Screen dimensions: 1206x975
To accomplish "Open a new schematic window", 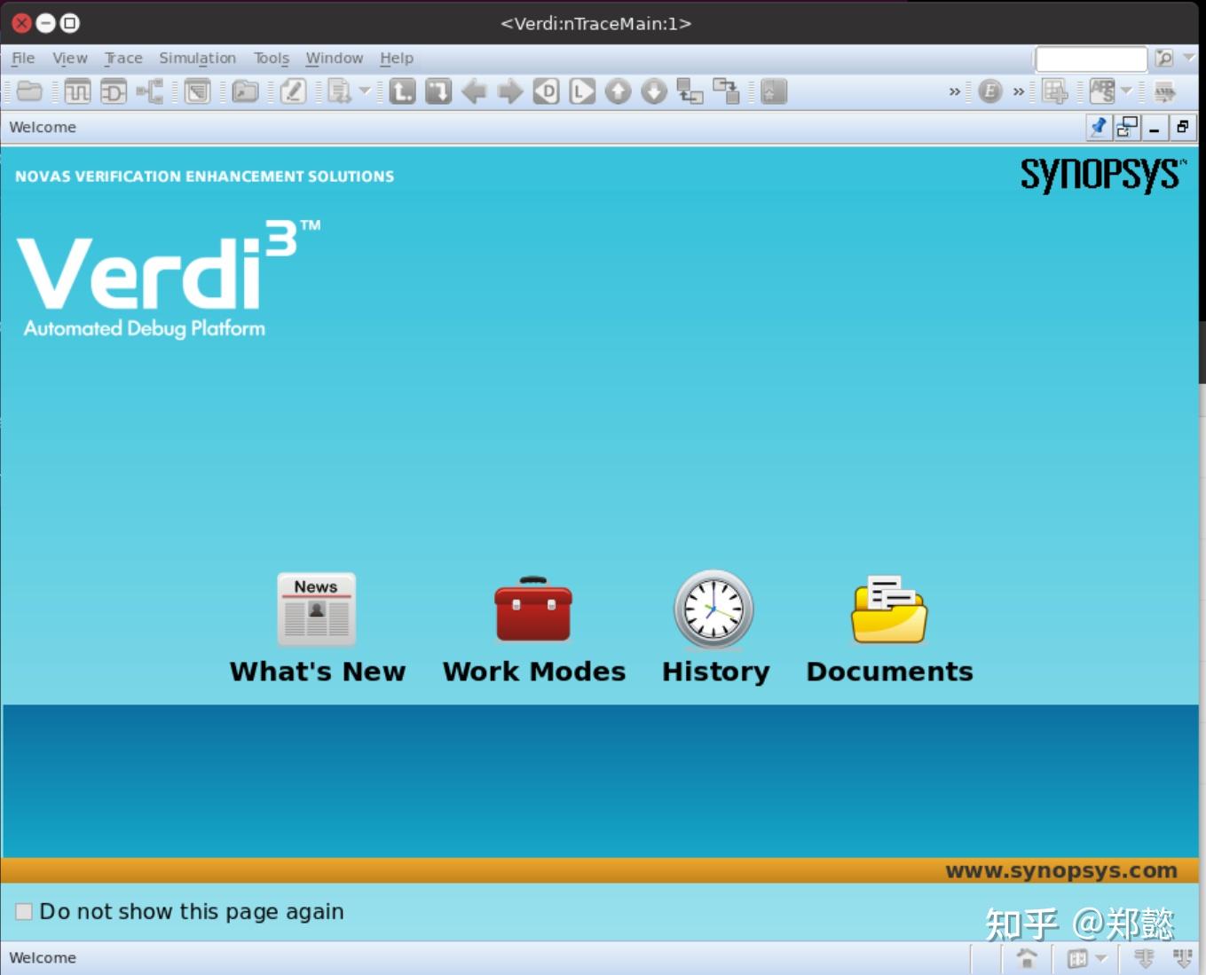I will 114,91.
